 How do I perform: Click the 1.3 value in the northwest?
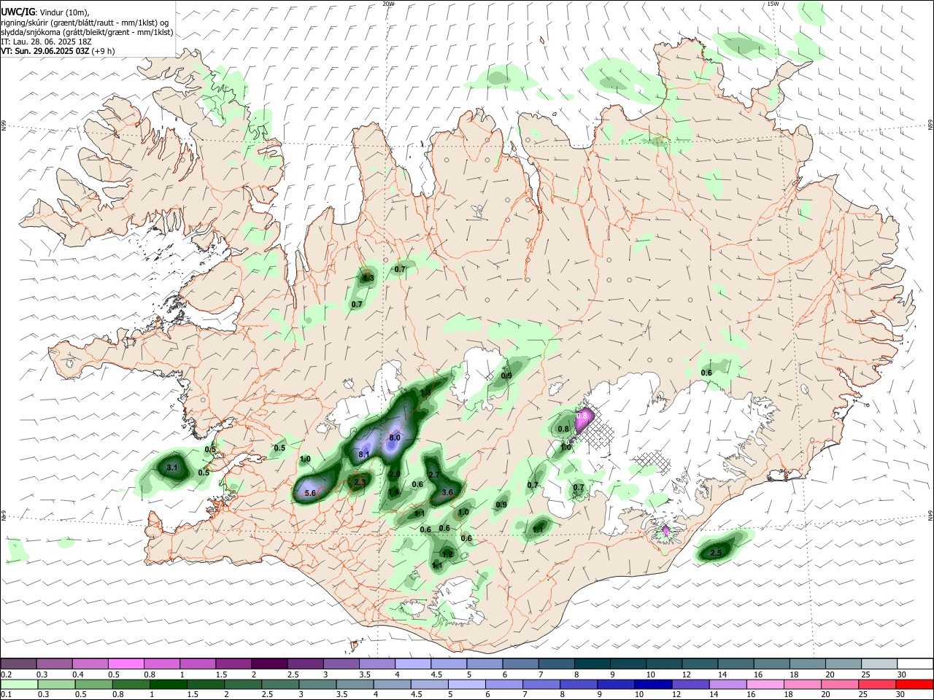pos(368,278)
